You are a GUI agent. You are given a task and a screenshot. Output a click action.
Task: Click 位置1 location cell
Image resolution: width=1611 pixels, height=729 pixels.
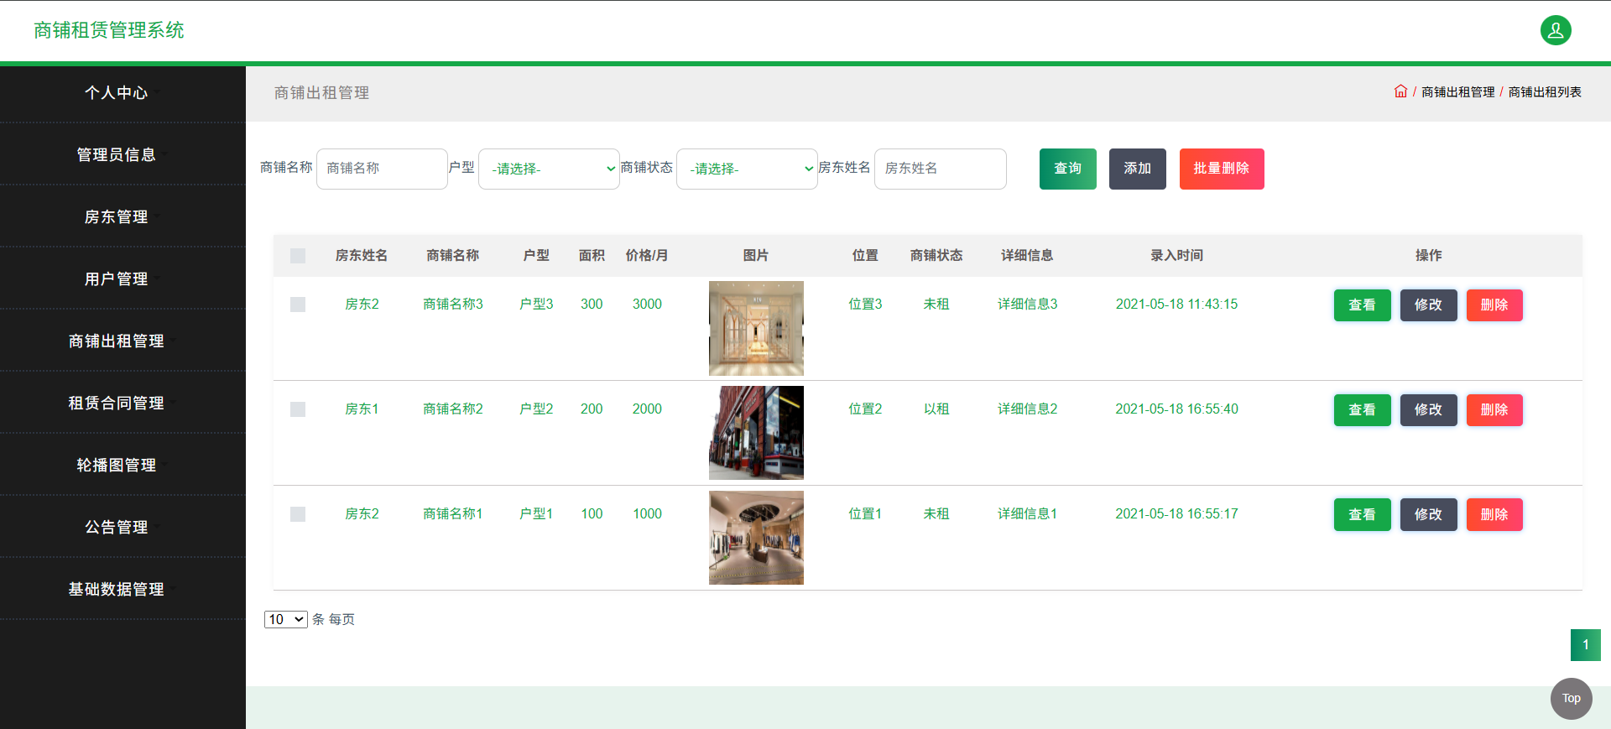click(865, 513)
